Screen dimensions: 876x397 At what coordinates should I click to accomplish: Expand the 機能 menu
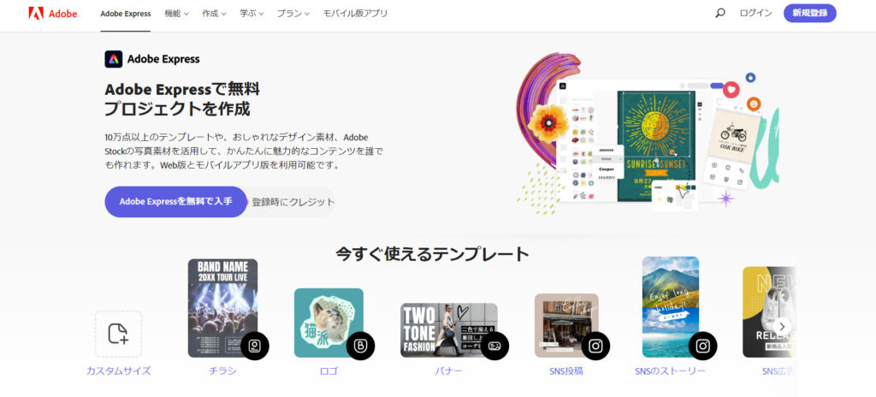[x=176, y=14]
